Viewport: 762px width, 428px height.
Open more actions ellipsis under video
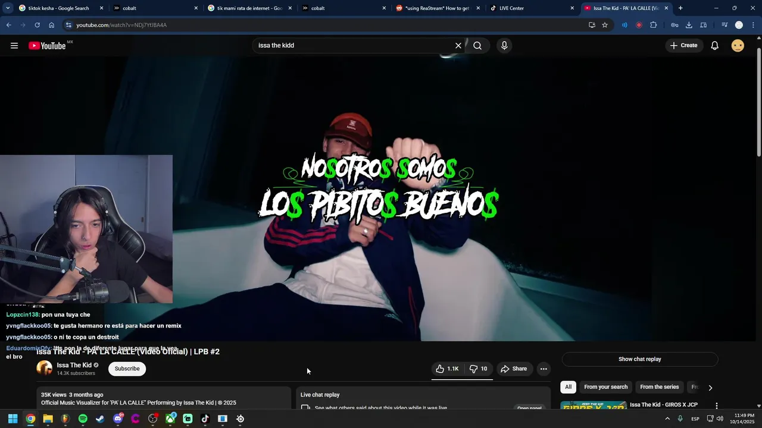click(x=544, y=369)
